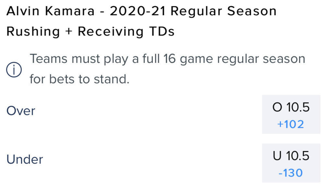
Task: Click the word "Rushing" in the subtitle
Action: coord(33,32)
